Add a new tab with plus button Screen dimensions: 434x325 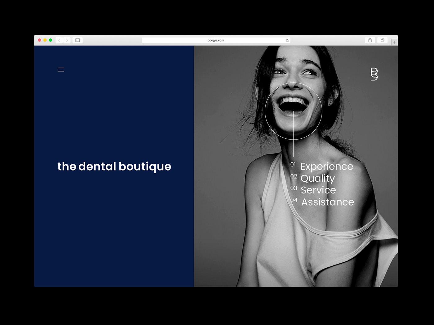click(x=394, y=42)
